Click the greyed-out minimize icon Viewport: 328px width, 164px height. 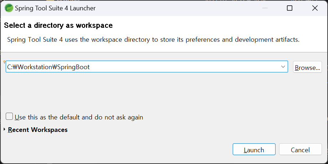(x=265, y=8)
